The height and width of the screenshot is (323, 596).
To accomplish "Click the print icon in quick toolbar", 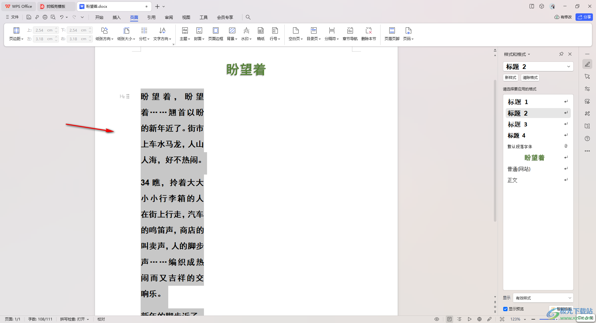I will pos(45,17).
